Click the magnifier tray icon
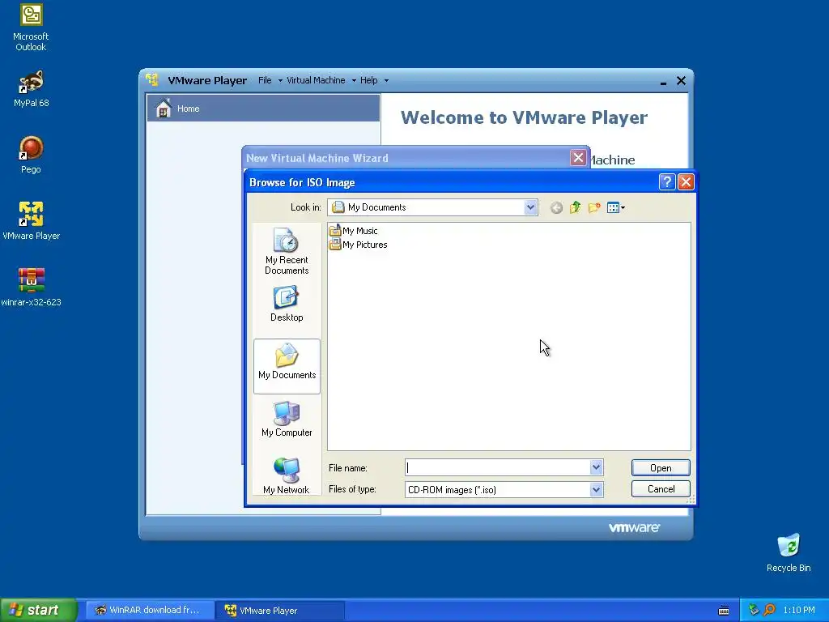The image size is (829, 622). pos(769,610)
